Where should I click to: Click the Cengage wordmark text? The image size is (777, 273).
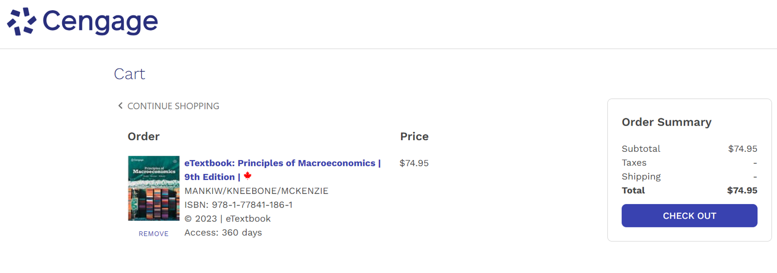(x=100, y=22)
